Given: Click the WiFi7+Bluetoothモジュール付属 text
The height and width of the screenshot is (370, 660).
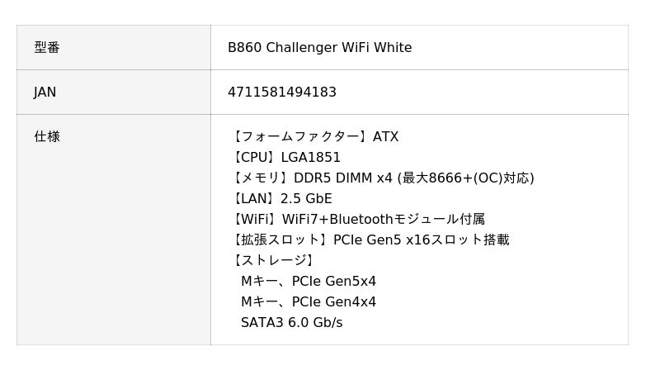Looking at the screenshot, I should pyautogui.click(x=384, y=220).
